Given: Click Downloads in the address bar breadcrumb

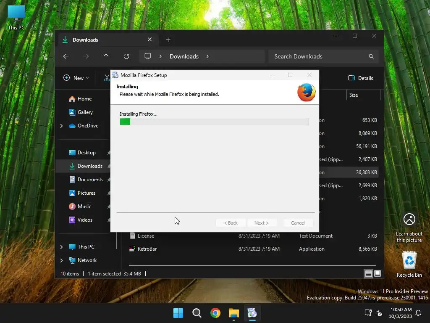Looking at the screenshot, I should pyautogui.click(x=184, y=56).
